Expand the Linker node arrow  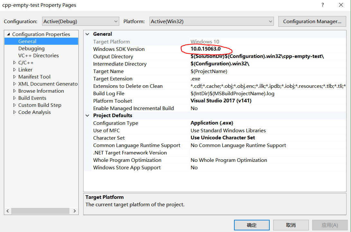pyautogui.click(x=14, y=70)
